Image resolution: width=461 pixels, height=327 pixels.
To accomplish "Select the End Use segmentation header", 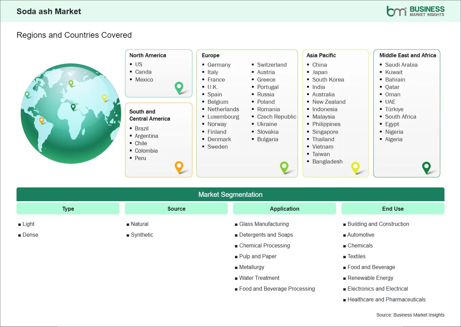I will tap(393, 209).
